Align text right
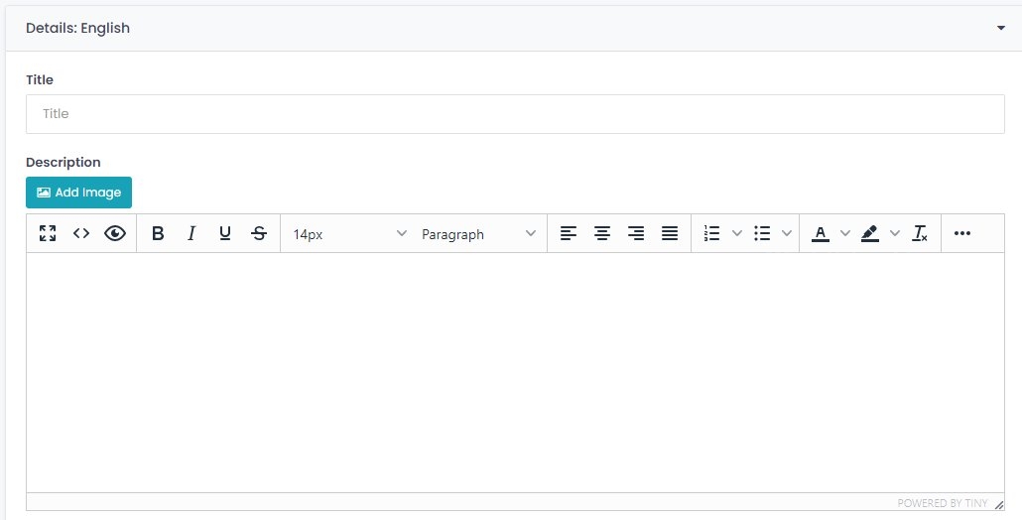This screenshot has width=1022, height=520. pyautogui.click(x=636, y=233)
